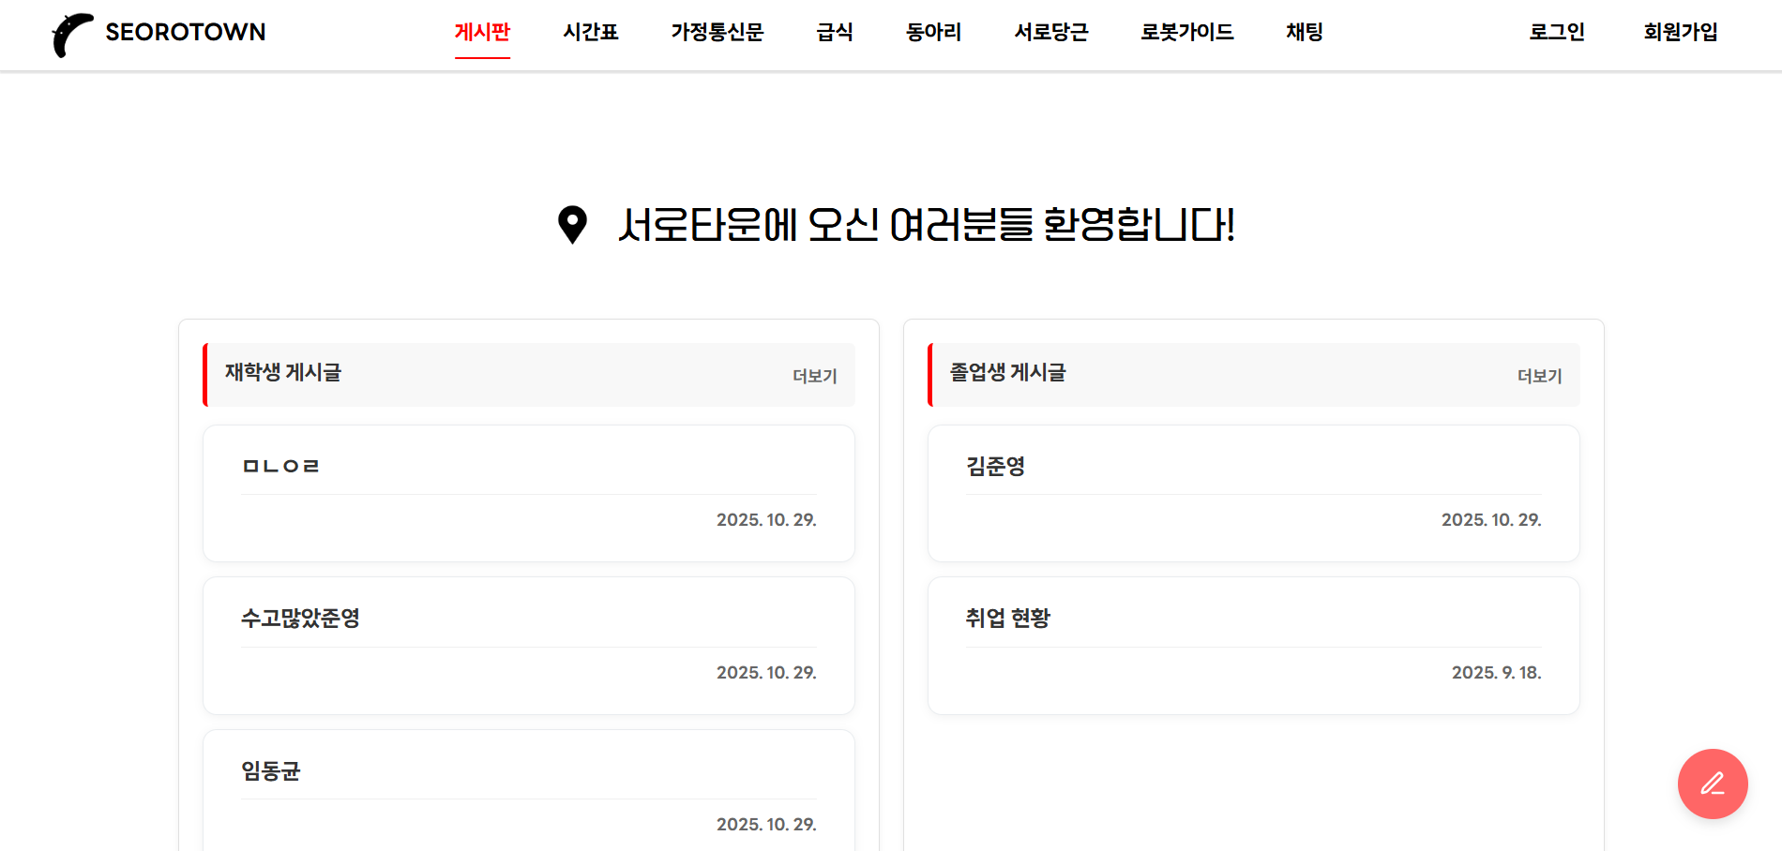Image resolution: width=1782 pixels, height=851 pixels.
Task: Expand 재학생 게시글 with 더보기
Action: pos(814,376)
